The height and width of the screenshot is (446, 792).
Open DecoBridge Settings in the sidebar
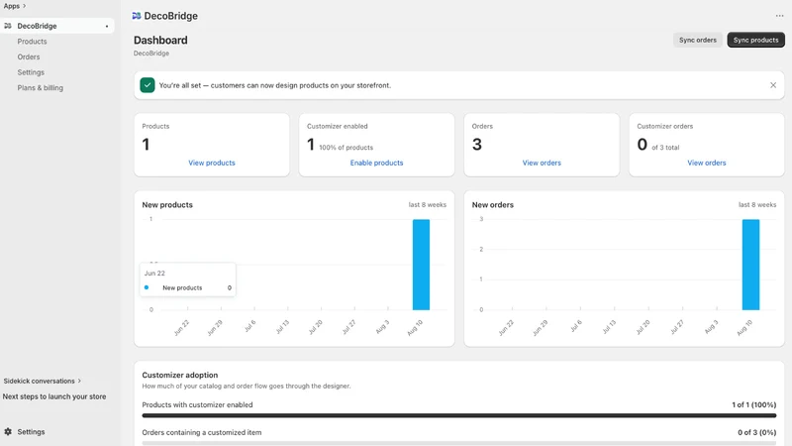pos(31,72)
